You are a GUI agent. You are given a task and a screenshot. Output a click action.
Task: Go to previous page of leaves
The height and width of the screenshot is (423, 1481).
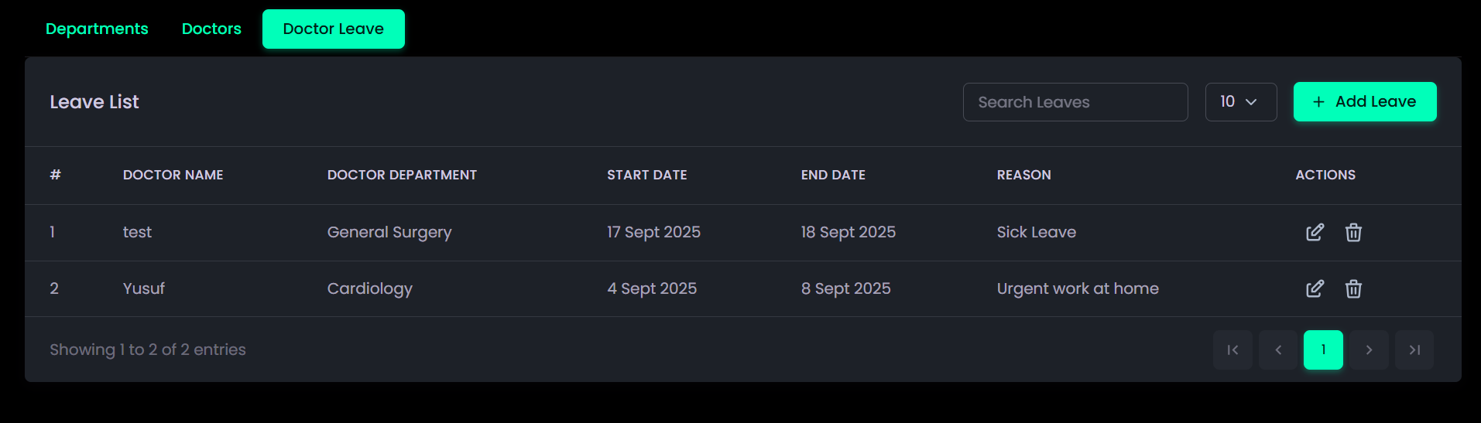[1278, 350]
